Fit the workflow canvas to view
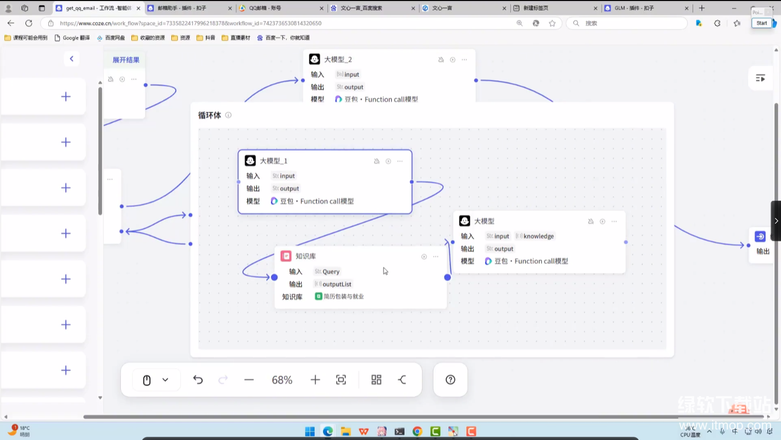This screenshot has height=440, width=781. (341, 380)
